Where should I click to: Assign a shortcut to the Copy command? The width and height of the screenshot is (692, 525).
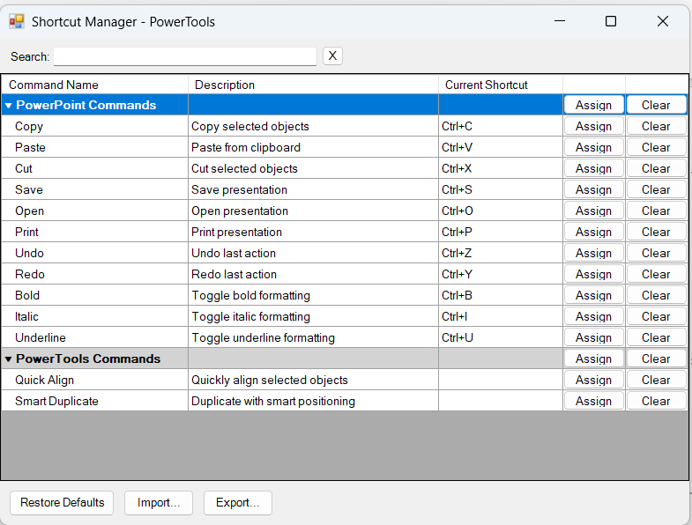pos(593,126)
